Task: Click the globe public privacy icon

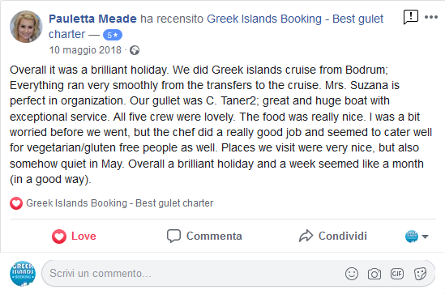Action: click(135, 50)
